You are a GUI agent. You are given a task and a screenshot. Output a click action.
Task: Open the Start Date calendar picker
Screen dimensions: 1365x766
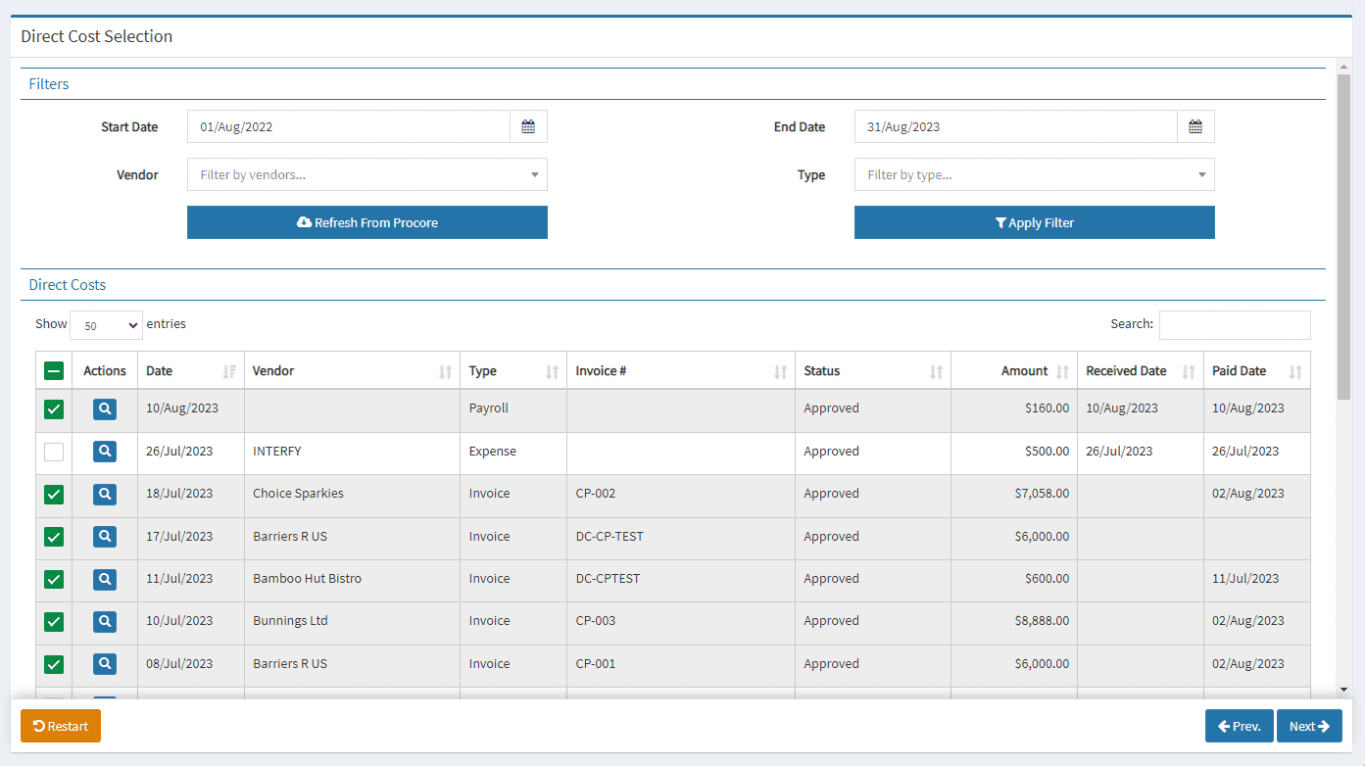point(528,126)
